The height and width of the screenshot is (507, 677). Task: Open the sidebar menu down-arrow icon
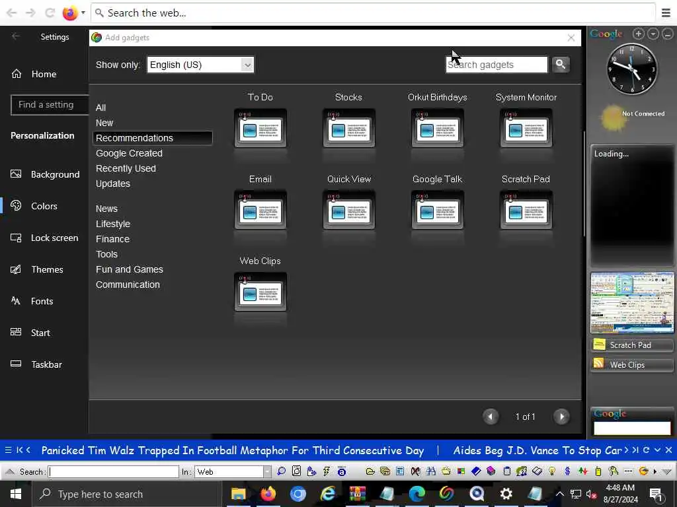pos(653,34)
